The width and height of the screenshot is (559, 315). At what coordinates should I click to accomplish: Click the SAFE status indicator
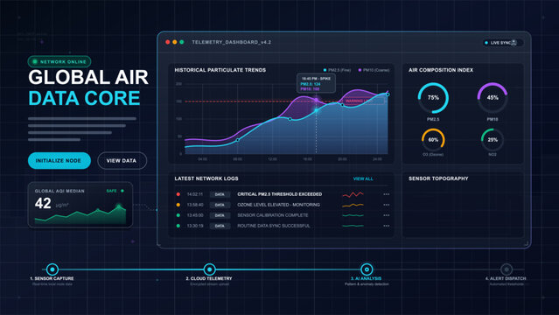115,191
